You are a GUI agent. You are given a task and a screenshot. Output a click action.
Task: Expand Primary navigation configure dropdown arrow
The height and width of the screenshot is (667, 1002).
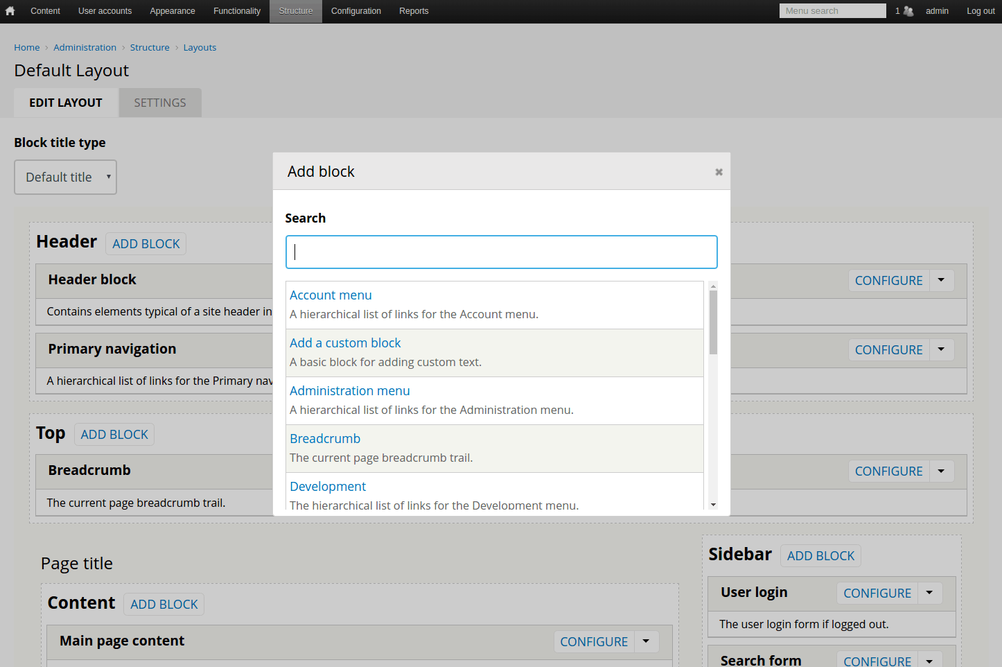941,349
